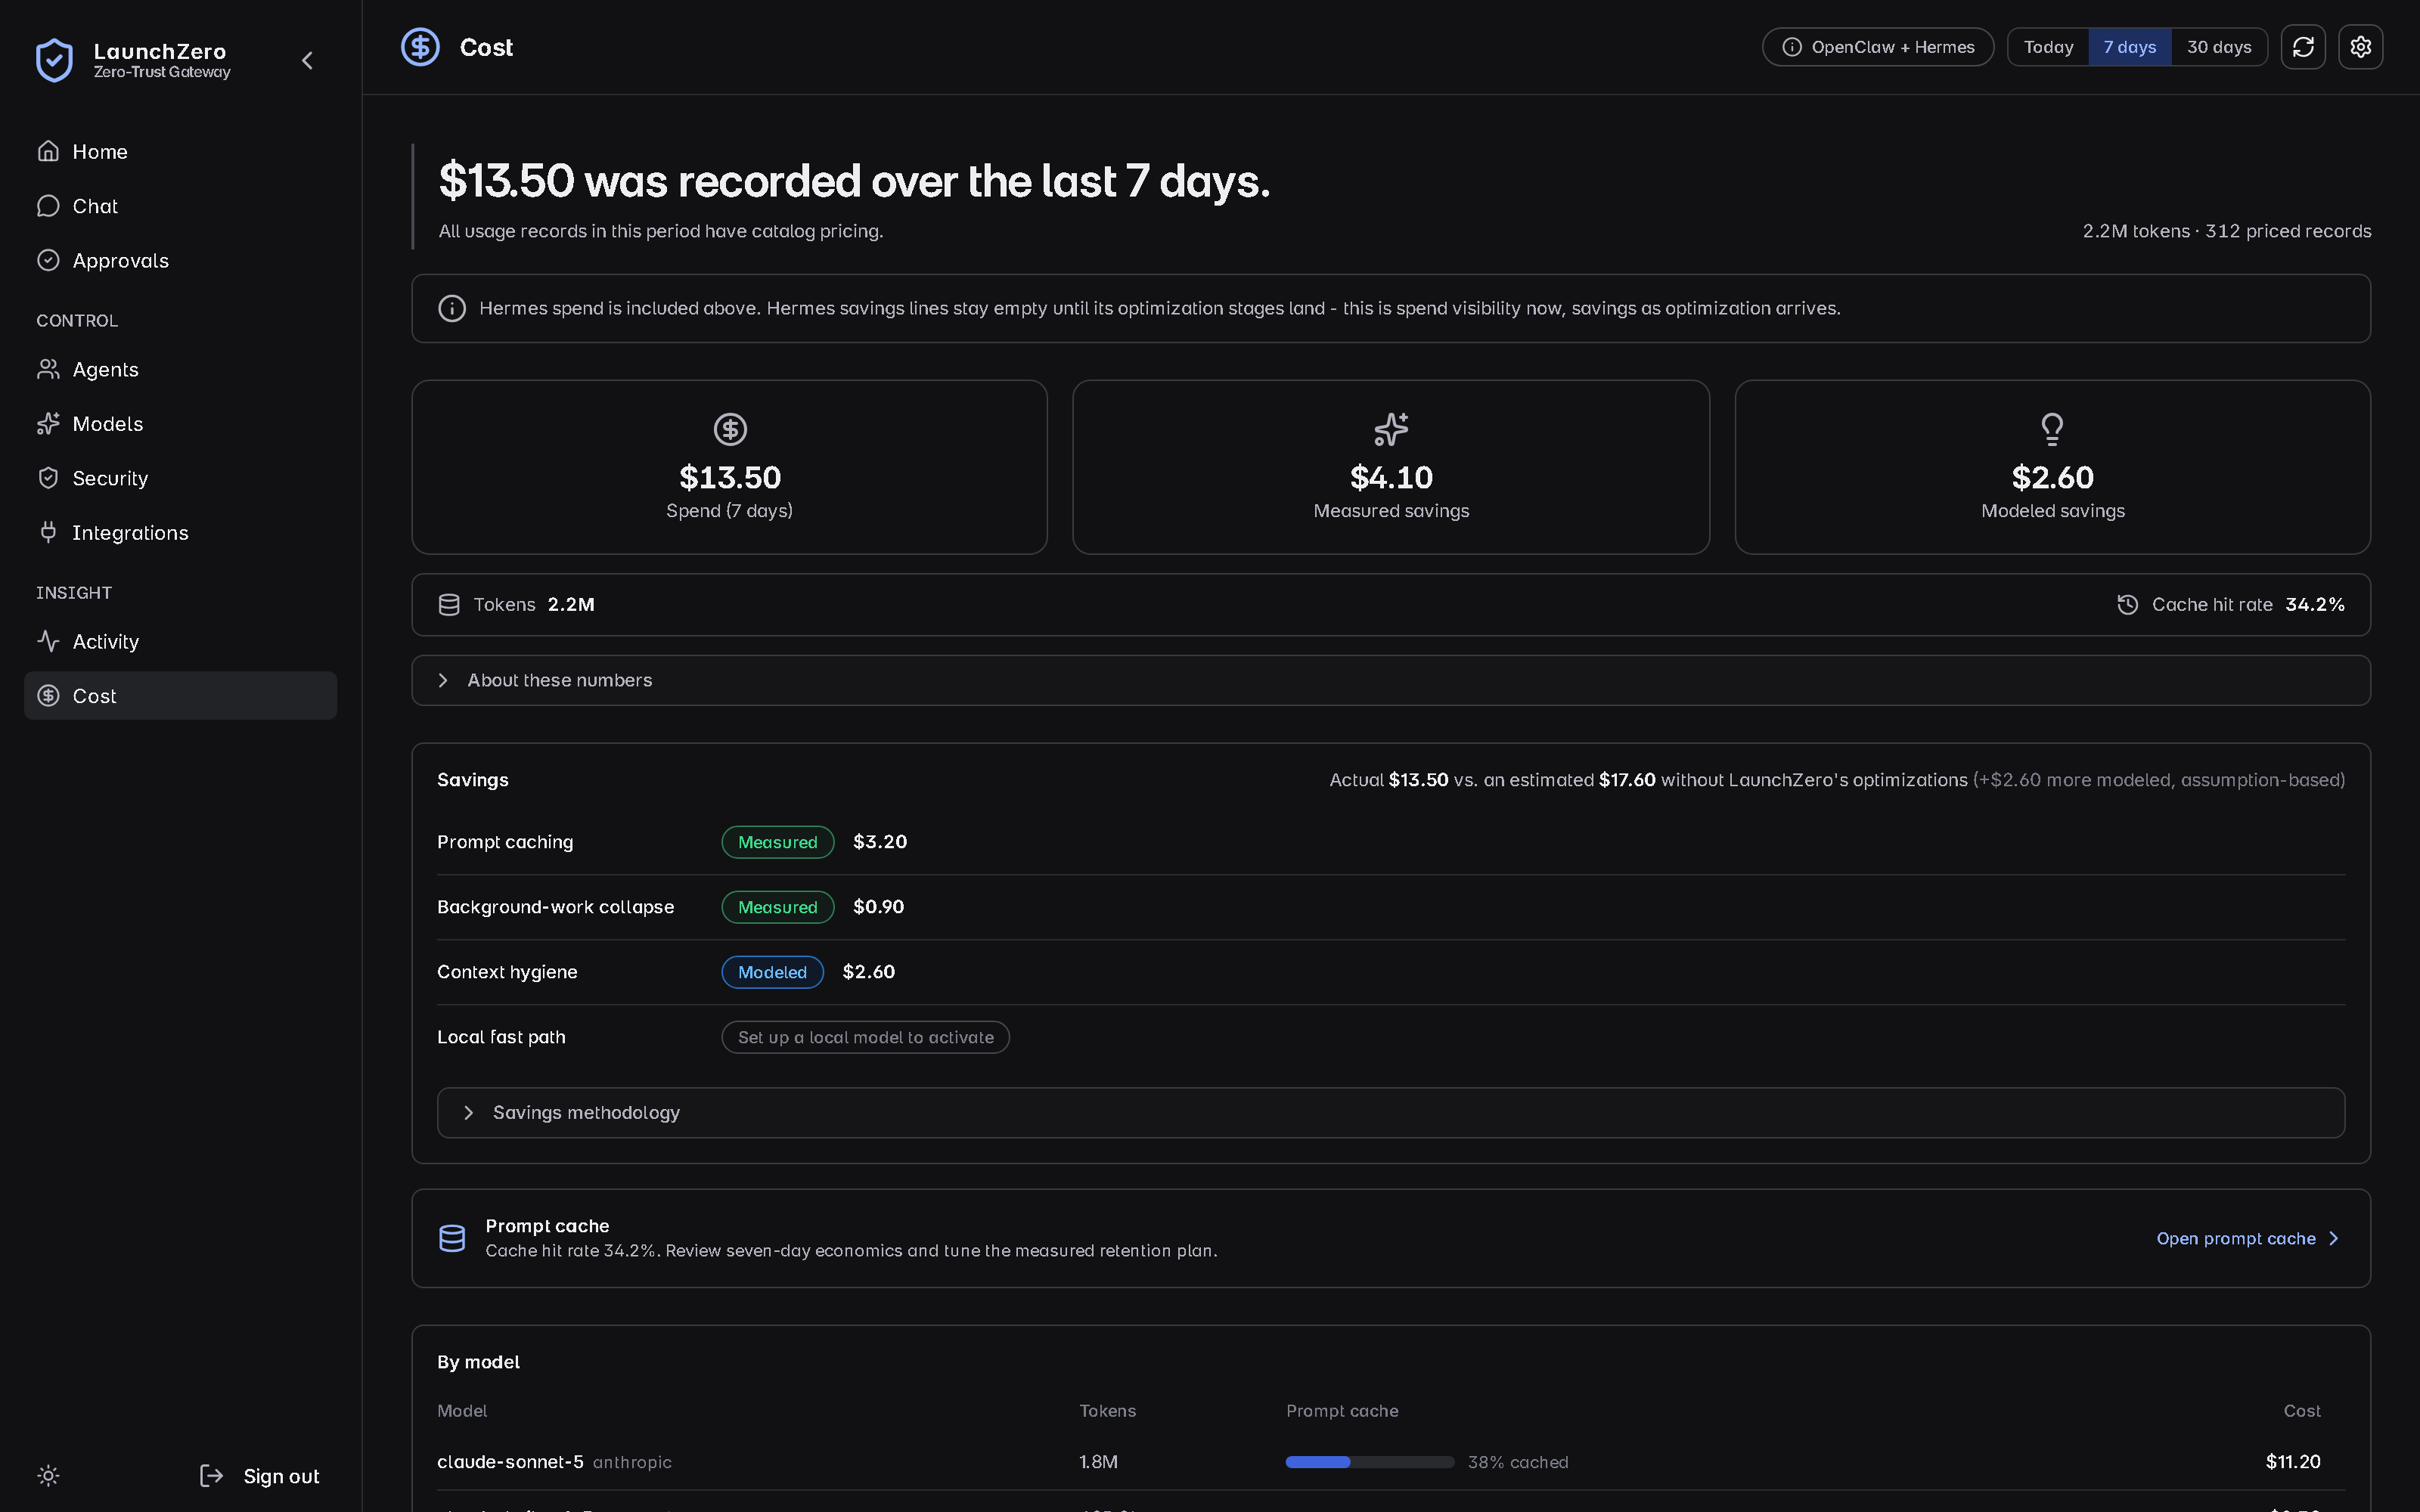
Task: Click Sign out
Action: [x=260, y=1476]
